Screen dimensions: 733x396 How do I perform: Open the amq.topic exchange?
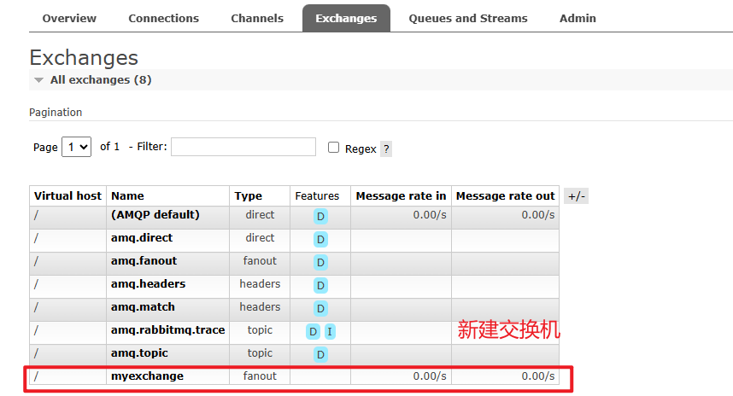[139, 353]
